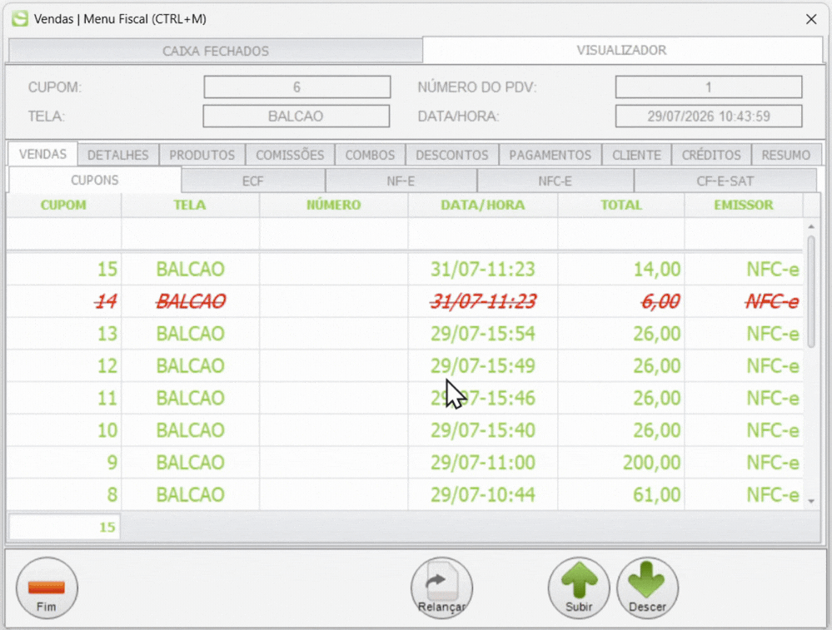Click the TOTAL column header
The height and width of the screenshot is (630, 832).
620,206
